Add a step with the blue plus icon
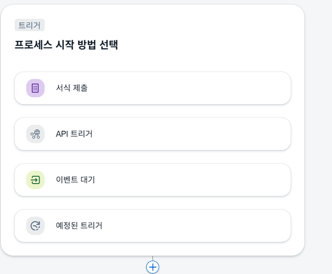This screenshot has width=332, height=274. (x=153, y=267)
